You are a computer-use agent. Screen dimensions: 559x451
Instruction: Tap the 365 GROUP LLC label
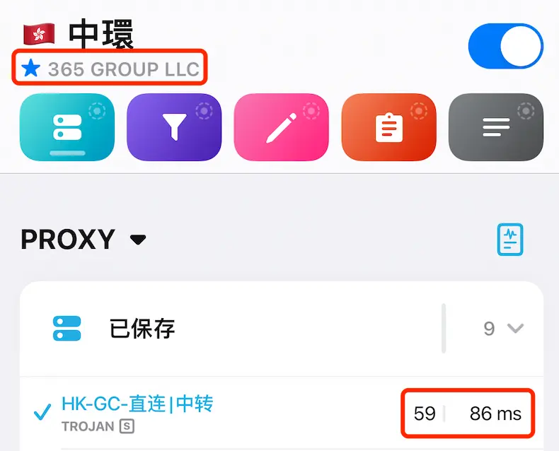point(124,69)
